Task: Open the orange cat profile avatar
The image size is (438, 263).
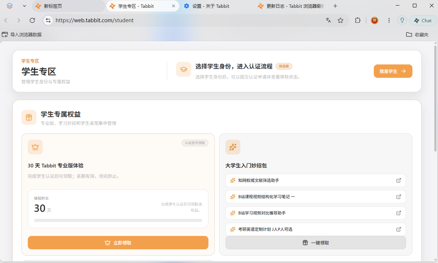Action: coord(374,20)
